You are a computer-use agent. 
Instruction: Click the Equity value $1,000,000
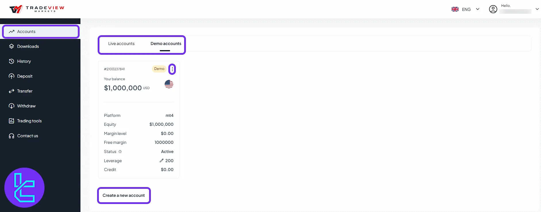(x=161, y=124)
